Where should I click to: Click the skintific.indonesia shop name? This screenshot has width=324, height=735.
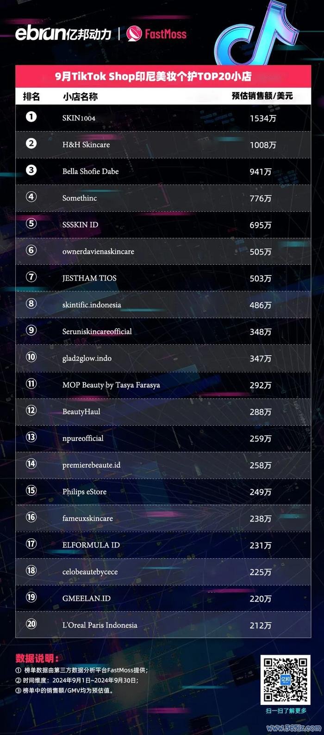[x=92, y=305]
